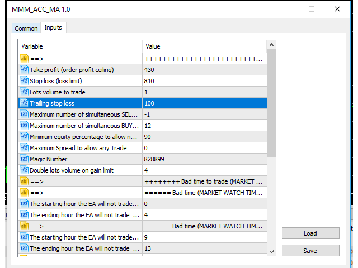This screenshot has height=268, width=358.
Task: Select the 'Magic Number' label
Action: click(49, 159)
